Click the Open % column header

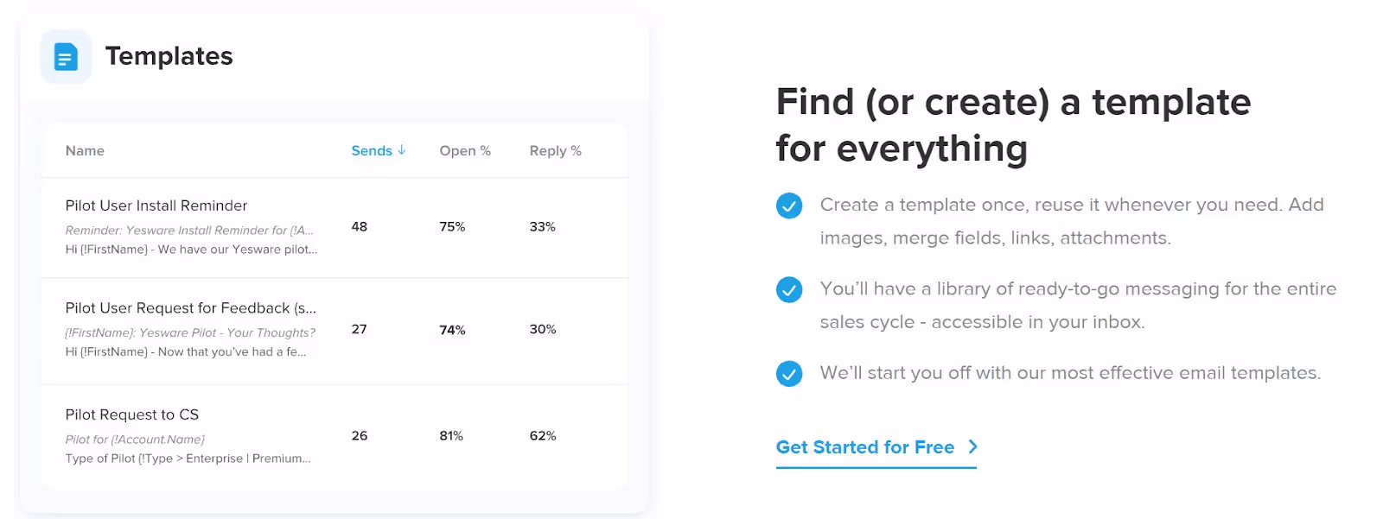(465, 150)
